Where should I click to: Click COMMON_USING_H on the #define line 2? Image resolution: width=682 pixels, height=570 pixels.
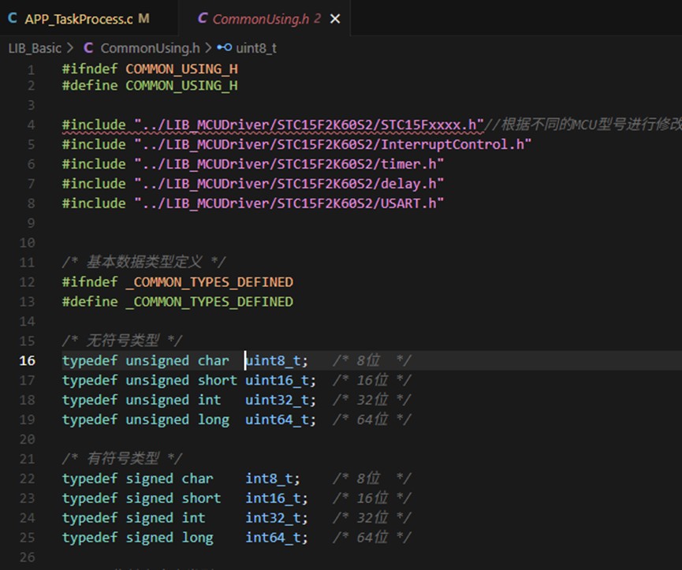[x=182, y=86]
